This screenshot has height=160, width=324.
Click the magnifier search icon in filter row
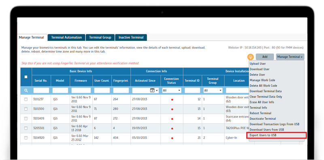pos(26,91)
